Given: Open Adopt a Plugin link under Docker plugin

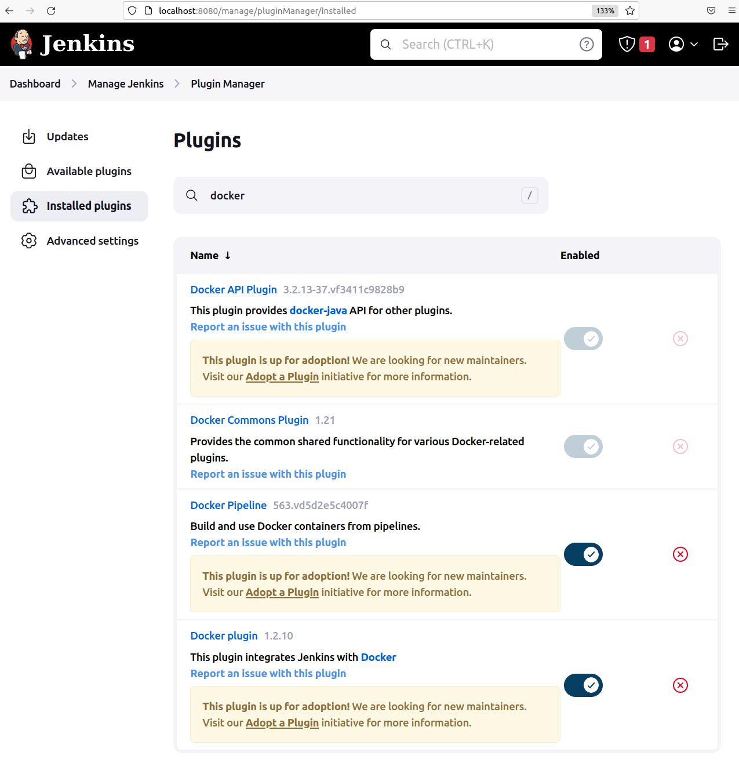Looking at the screenshot, I should pos(282,723).
